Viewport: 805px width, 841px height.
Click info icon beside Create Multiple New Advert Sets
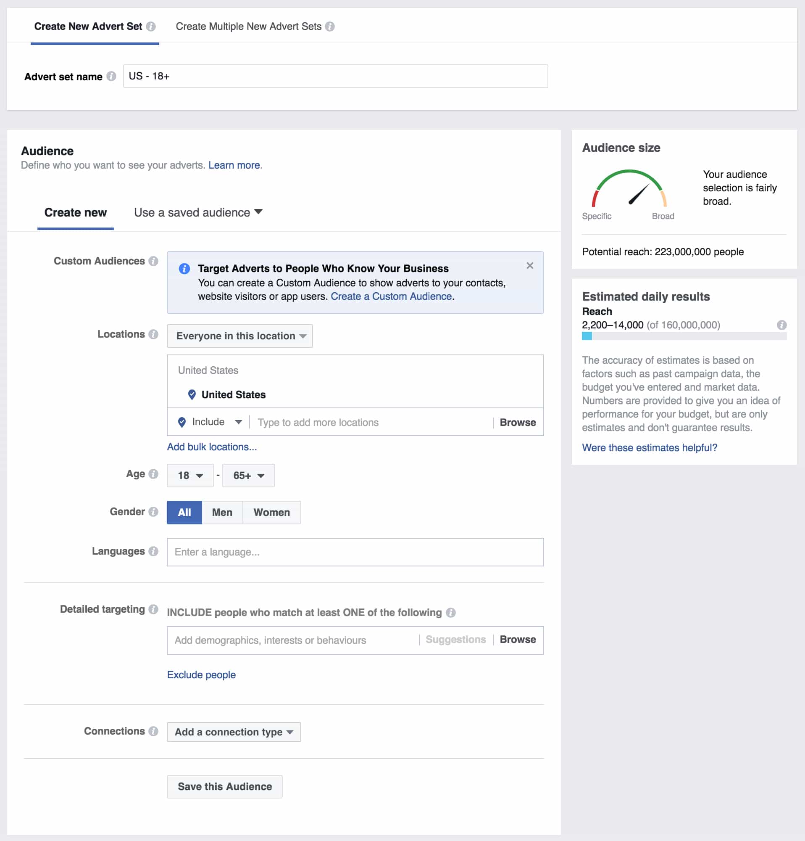(x=330, y=26)
